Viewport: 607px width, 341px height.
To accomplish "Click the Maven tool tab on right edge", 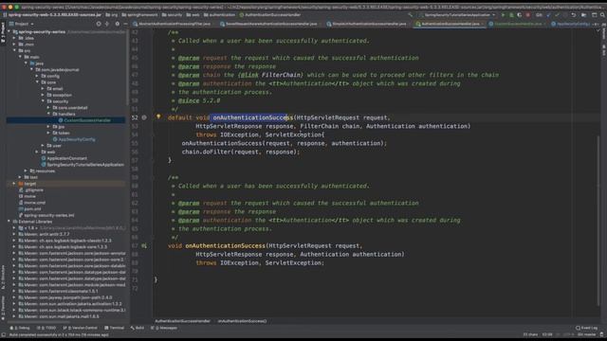I will point(604,32).
